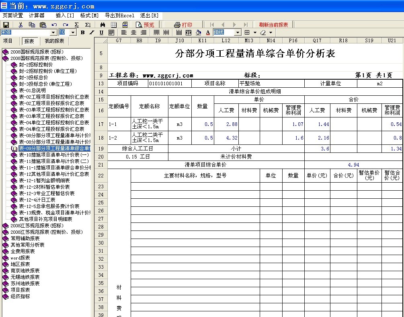Screen dimensions: 404x317
Task: Click the wrap text icon after underline
Action: (111, 33)
